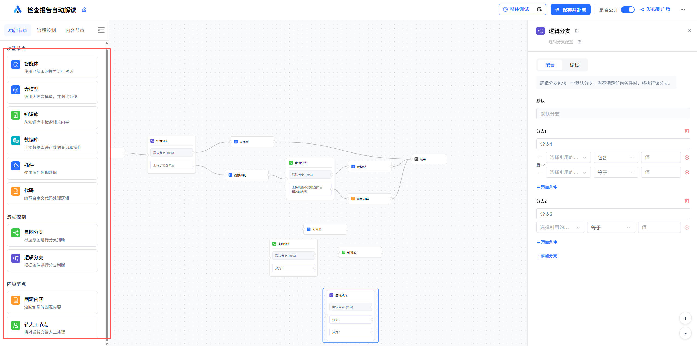Viewport: 697px width, 346px height.
Task: Switch to the 调试 tab
Action: pyautogui.click(x=574, y=65)
